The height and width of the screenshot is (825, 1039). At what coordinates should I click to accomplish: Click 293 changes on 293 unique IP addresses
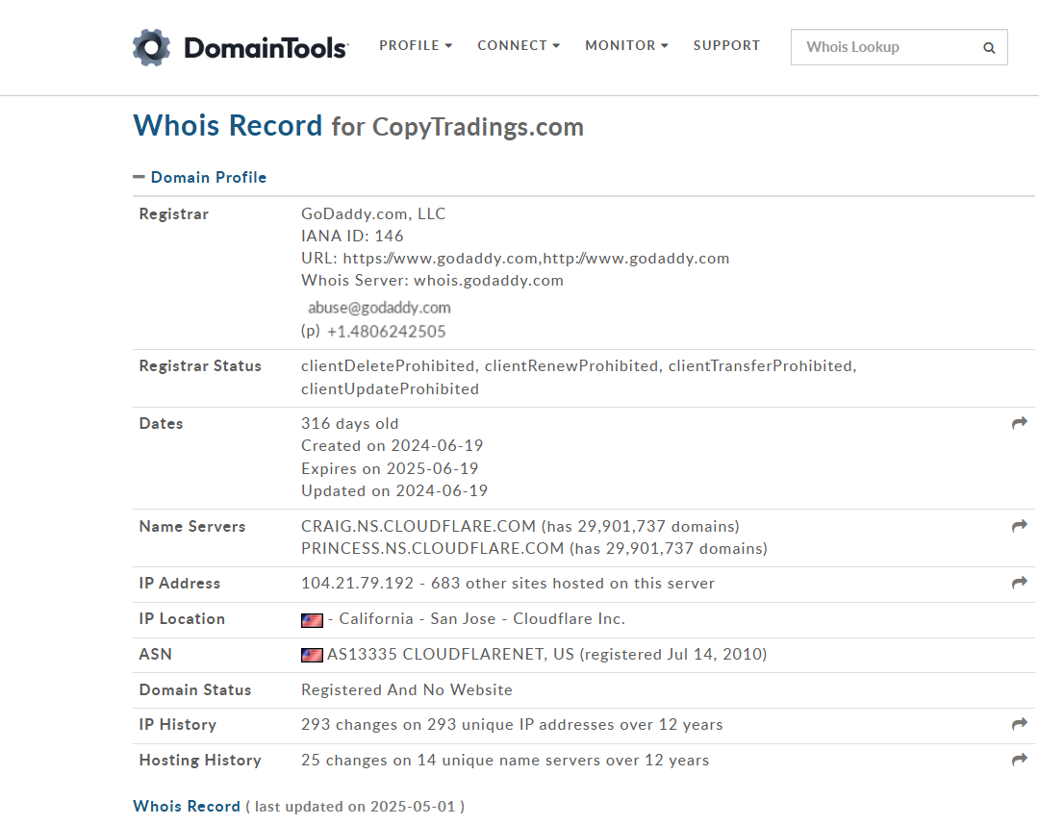[x=512, y=724]
